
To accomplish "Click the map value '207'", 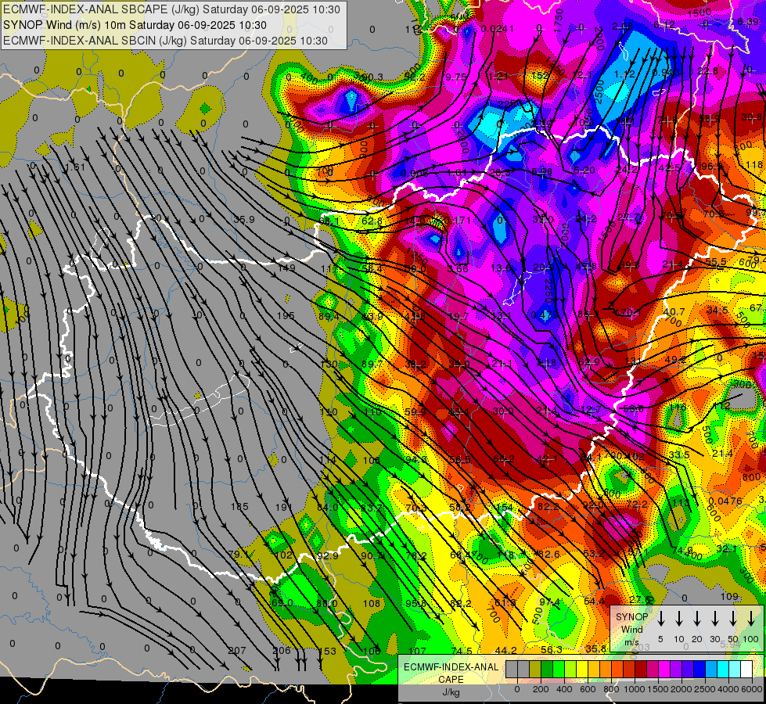I will pos(237,650).
